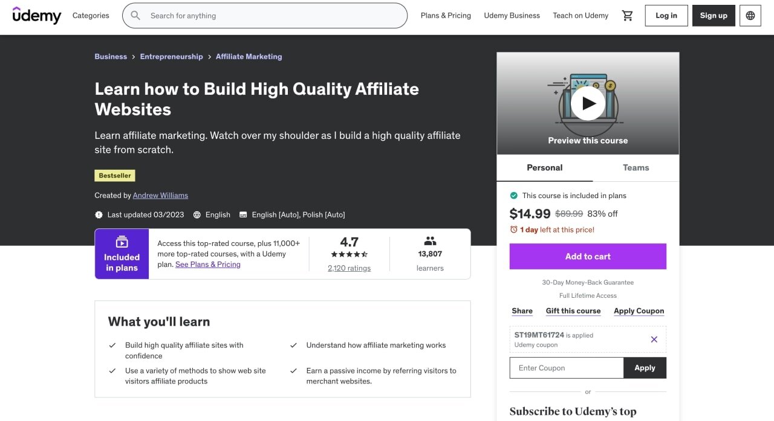The height and width of the screenshot is (421, 774).
Task: Add the course to cart
Action: pos(588,256)
